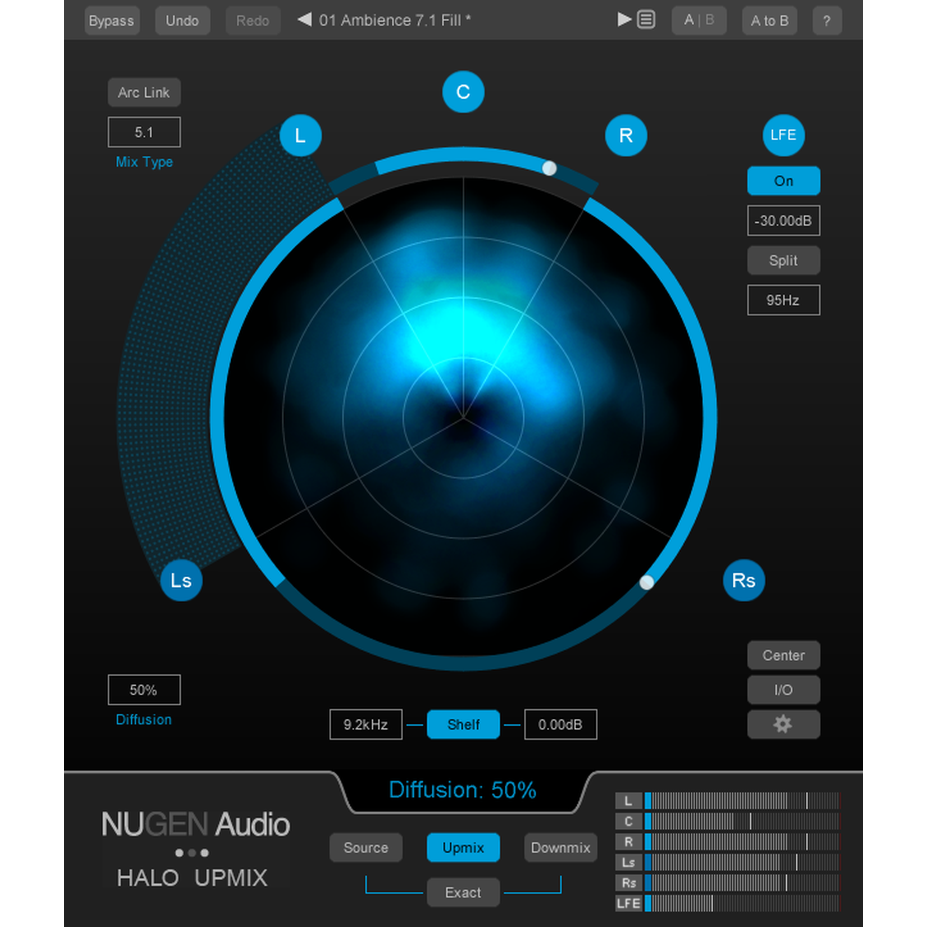This screenshot has height=927, width=927.
Task: Click the LFE channel circle
Action: 783,135
